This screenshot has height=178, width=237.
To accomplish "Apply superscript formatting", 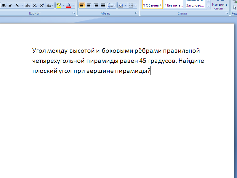I will pyautogui.click(x=42, y=5).
